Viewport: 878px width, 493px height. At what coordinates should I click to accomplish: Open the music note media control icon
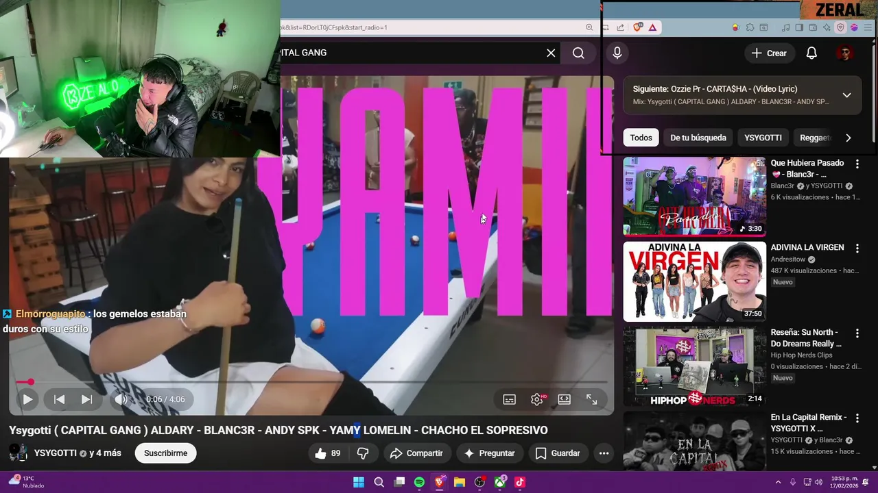(x=786, y=27)
